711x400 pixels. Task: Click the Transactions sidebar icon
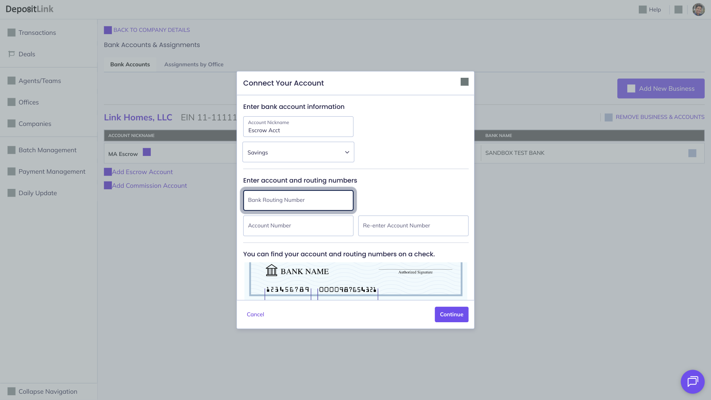click(11, 33)
